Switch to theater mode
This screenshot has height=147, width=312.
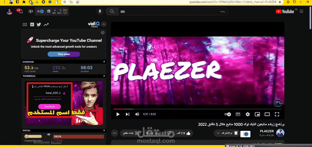click(x=267, y=114)
